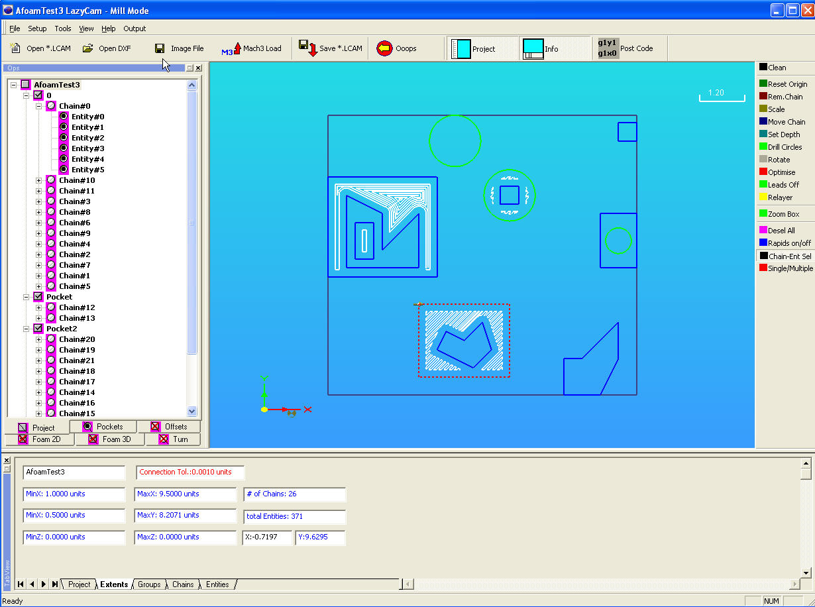Viewport: 815px width, 607px height.
Task: Select Chain#13 in the tree
Action: click(77, 318)
